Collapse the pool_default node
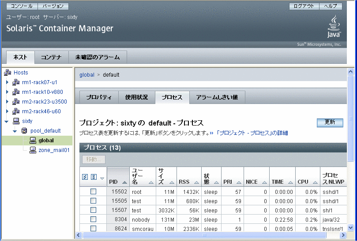This screenshot has height=241, width=357. point(15,131)
